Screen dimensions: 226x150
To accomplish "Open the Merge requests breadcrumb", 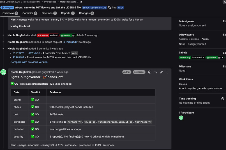I will coord(68,2).
